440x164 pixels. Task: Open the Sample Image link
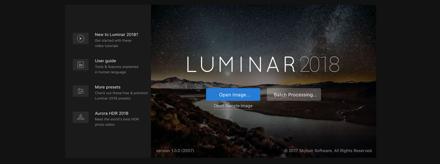coord(233,106)
